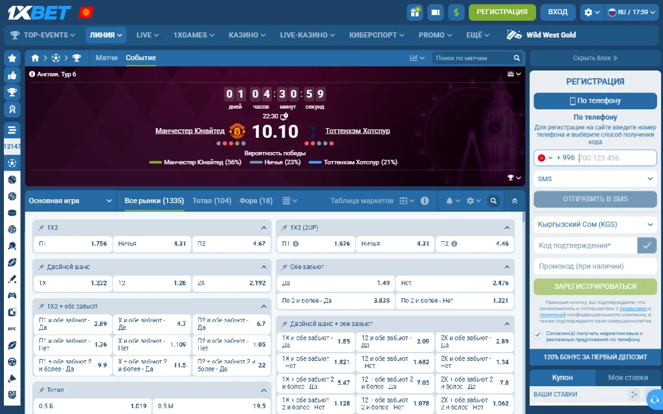The image size is (663, 414).
Task: Pin the 1X2 market
Action: tap(41, 228)
